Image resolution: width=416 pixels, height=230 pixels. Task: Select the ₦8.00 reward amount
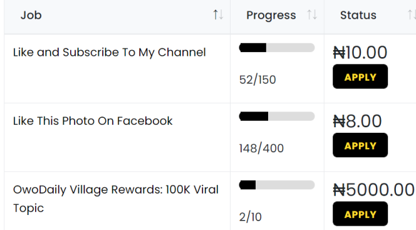tap(357, 121)
